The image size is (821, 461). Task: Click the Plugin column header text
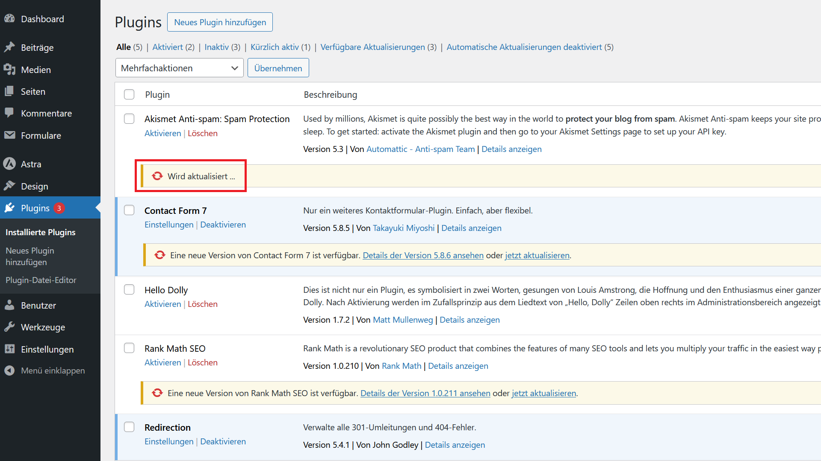point(157,94)
